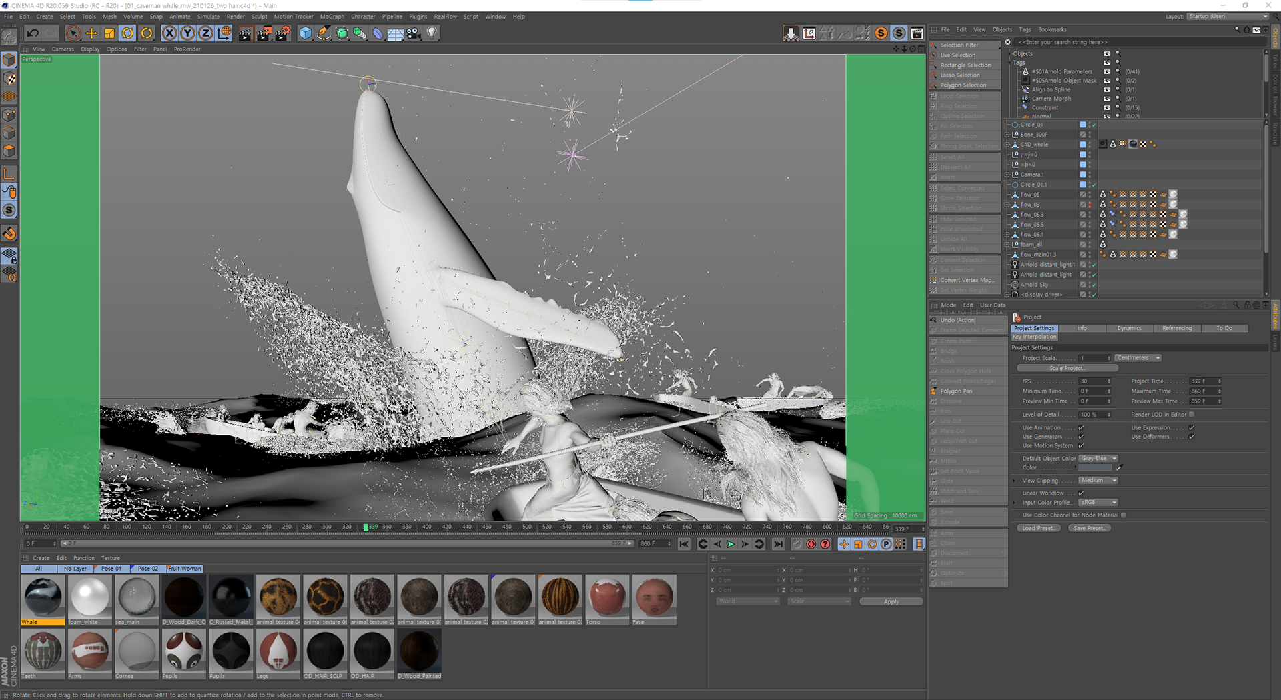This screenshot has width=1281, height=700.
Task: Open the MoGraph menu
Action: pyautogui.click(x=332, y=17)
